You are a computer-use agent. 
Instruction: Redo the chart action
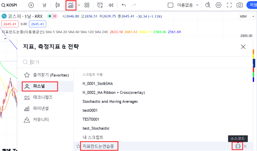coord(134,5)
